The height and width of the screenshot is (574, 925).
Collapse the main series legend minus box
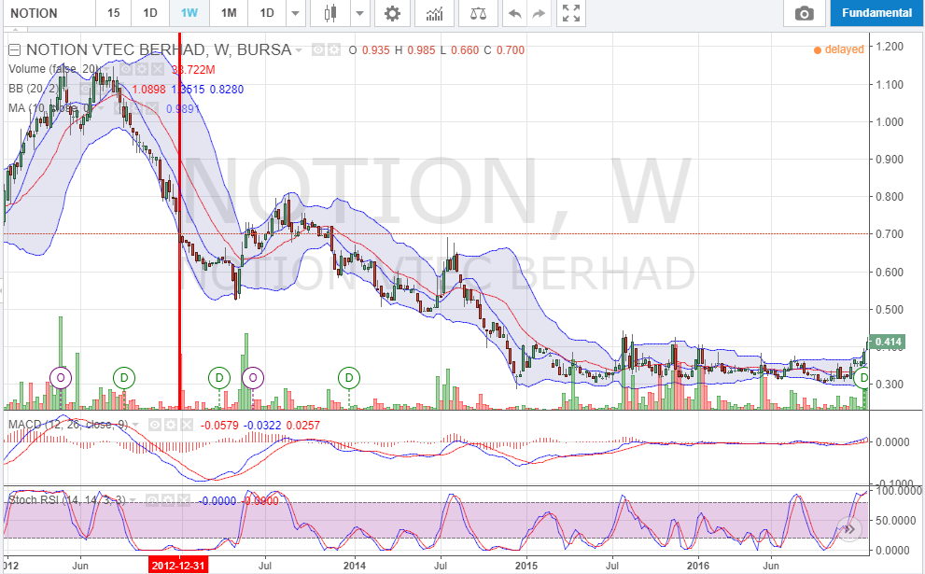coord(14,50)
